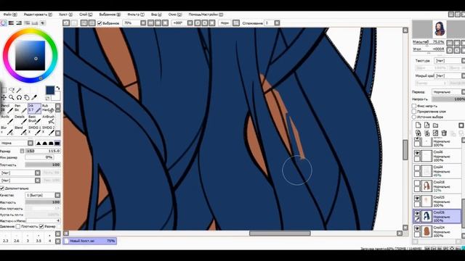Activate the lasso selection tool
The height and width of the screenshot is (261, 465).
(12, 90)
